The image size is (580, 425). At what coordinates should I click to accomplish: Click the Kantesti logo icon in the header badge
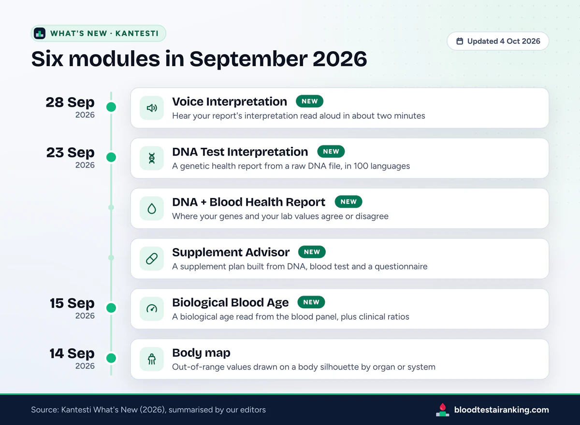(40, 33)
